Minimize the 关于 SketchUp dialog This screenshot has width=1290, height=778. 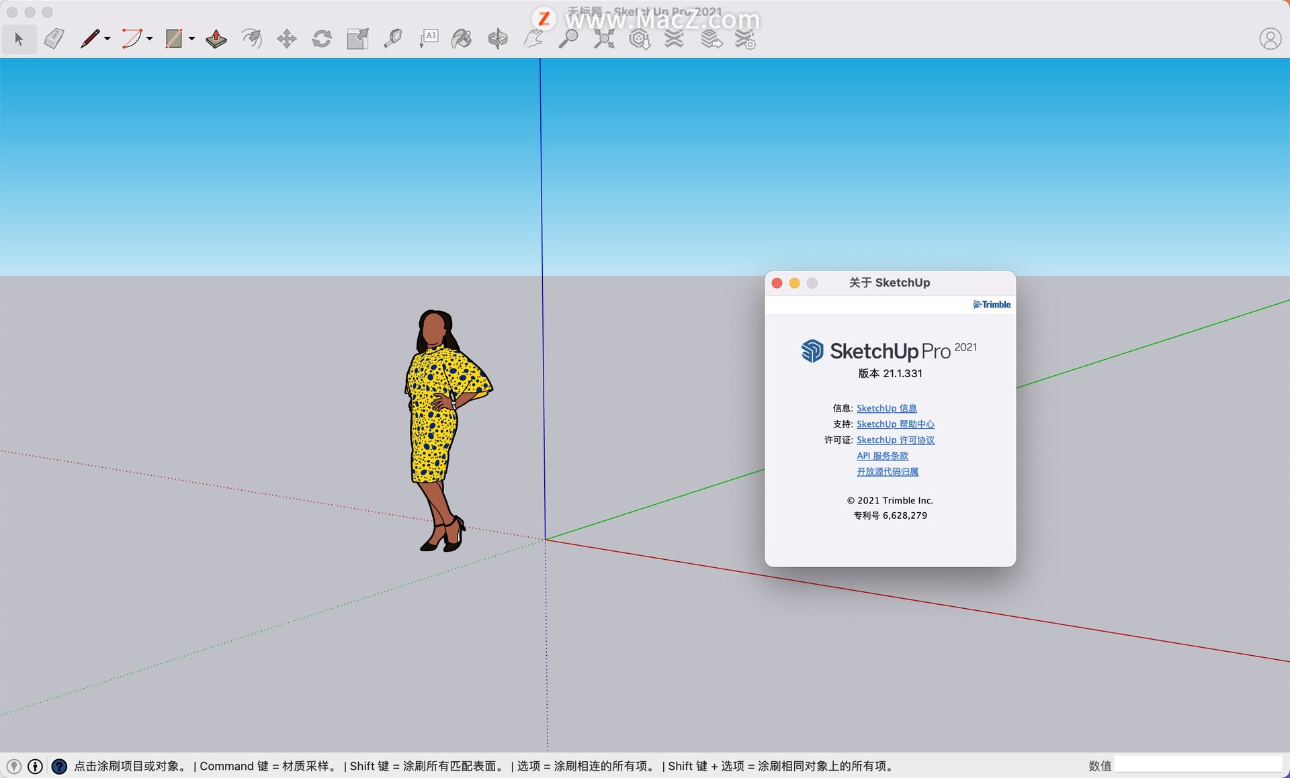794,283
